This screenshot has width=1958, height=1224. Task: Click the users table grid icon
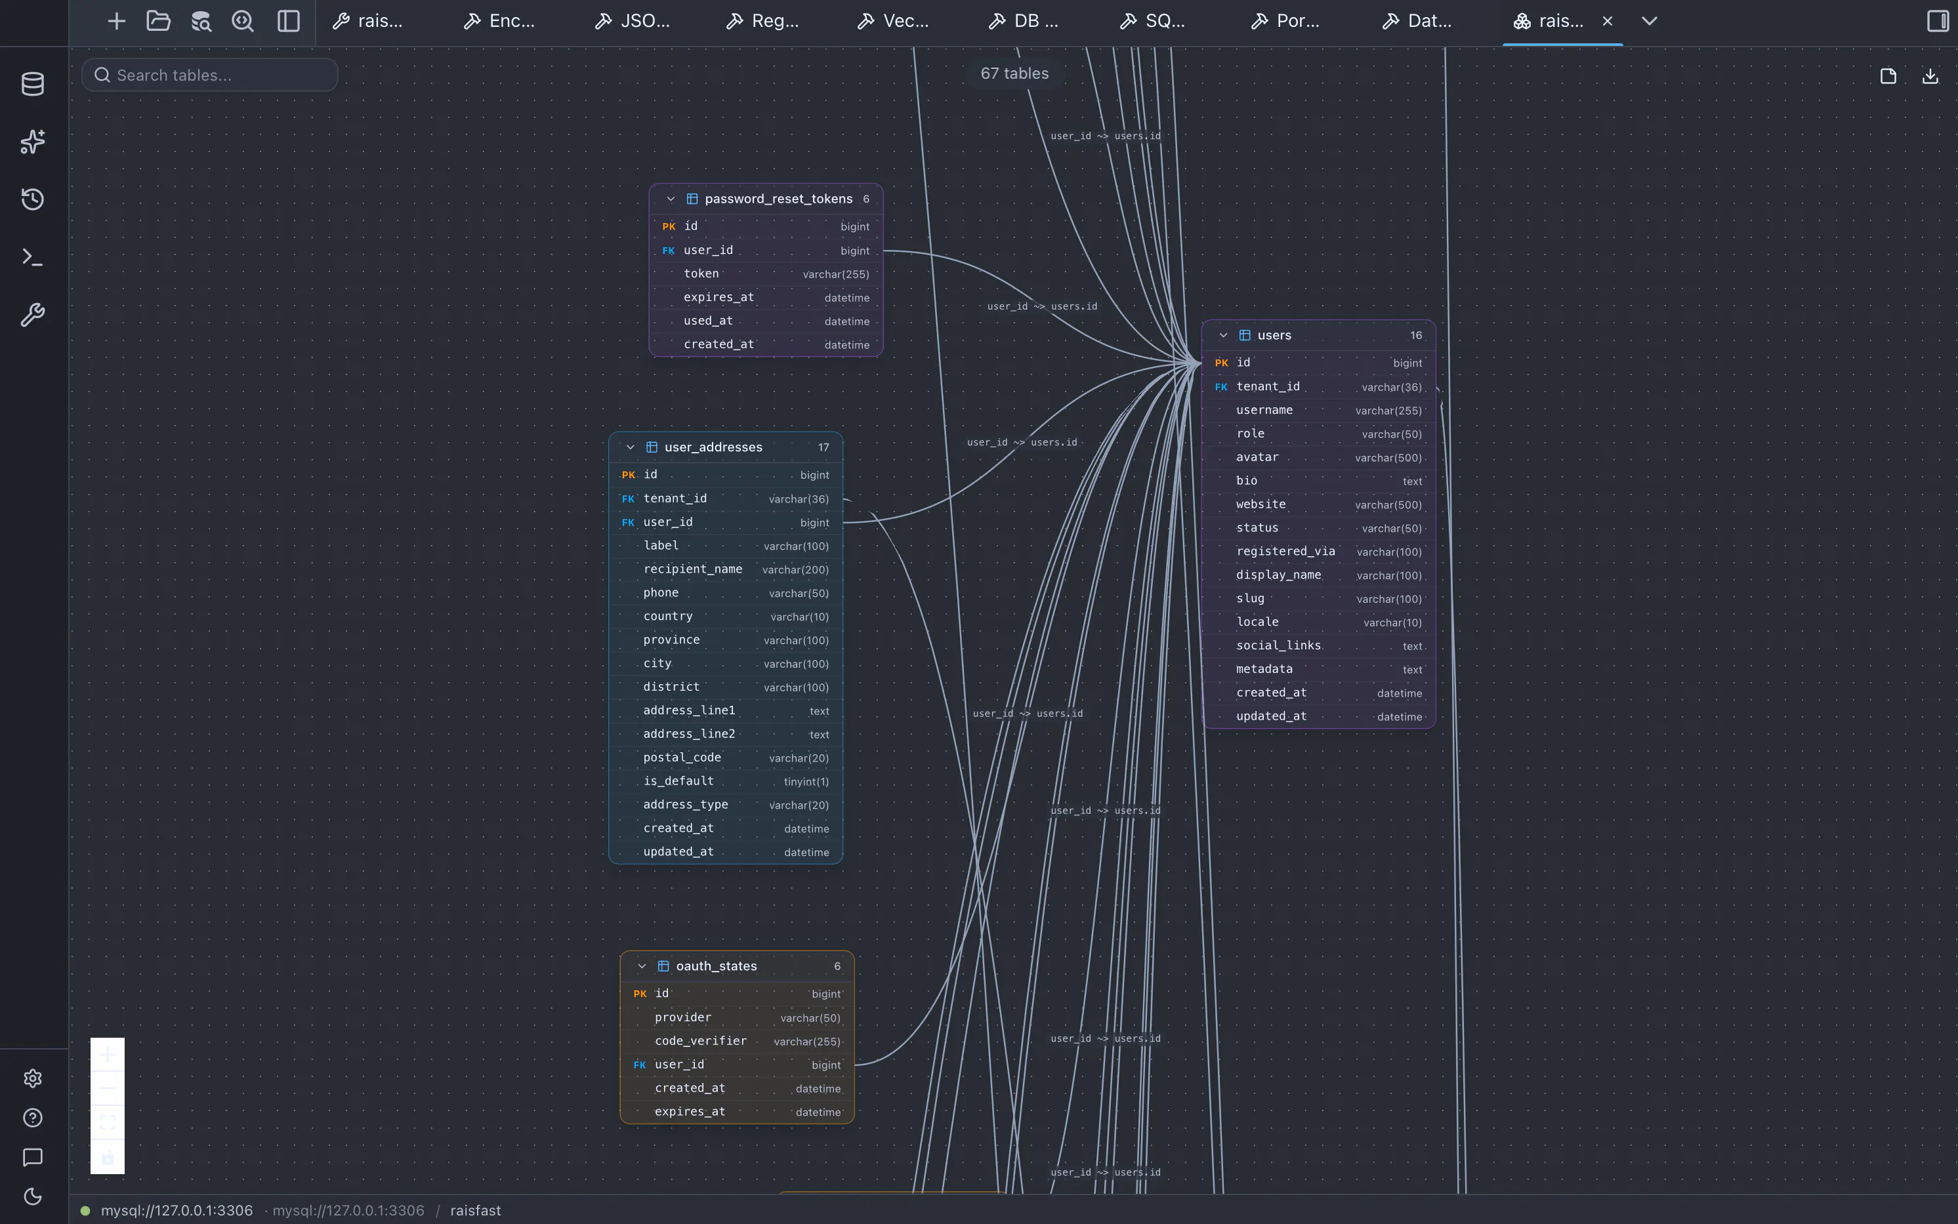[x=1245, y=335]
